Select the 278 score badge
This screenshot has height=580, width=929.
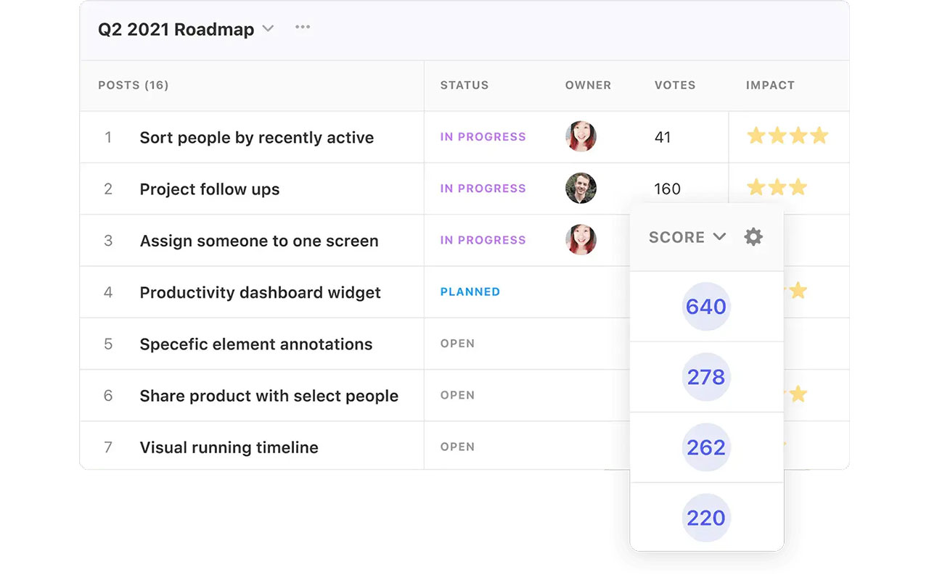[x=706, y=377]
